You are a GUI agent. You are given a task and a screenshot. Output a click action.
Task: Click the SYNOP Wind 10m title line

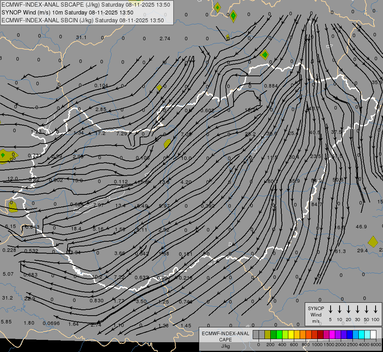pos(67,13)
